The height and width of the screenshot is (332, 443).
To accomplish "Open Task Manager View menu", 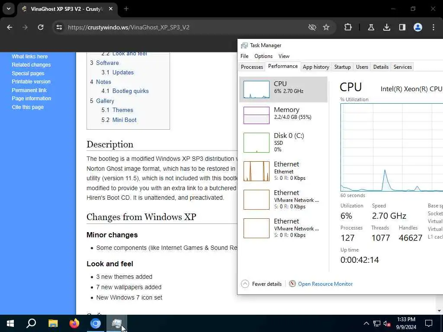I will click(x=284, y=56).
